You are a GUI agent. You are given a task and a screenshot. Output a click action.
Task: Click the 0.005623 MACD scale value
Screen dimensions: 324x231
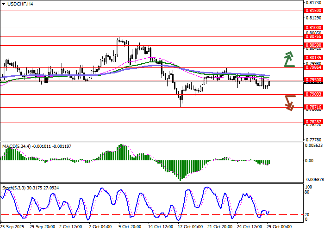point(314,146)
